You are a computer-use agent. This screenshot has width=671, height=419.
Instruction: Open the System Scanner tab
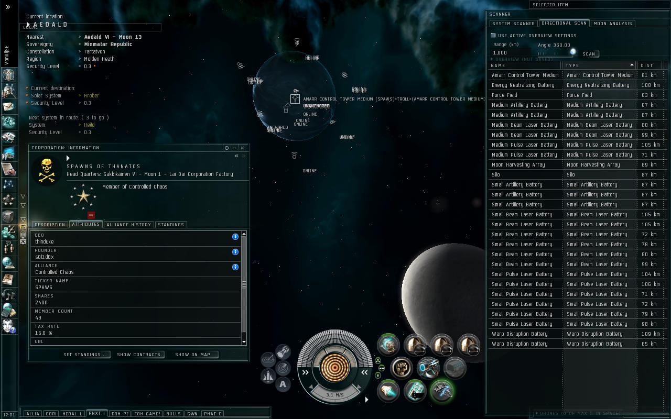pos(513,24)
